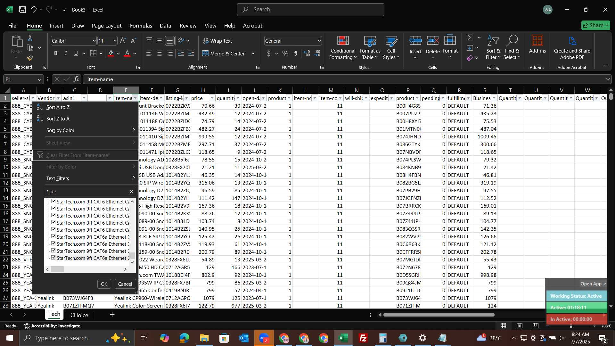Choose Sort A to Z in filter menu
The height and width of the screenshot is (346, 615).
pos(86,107)
